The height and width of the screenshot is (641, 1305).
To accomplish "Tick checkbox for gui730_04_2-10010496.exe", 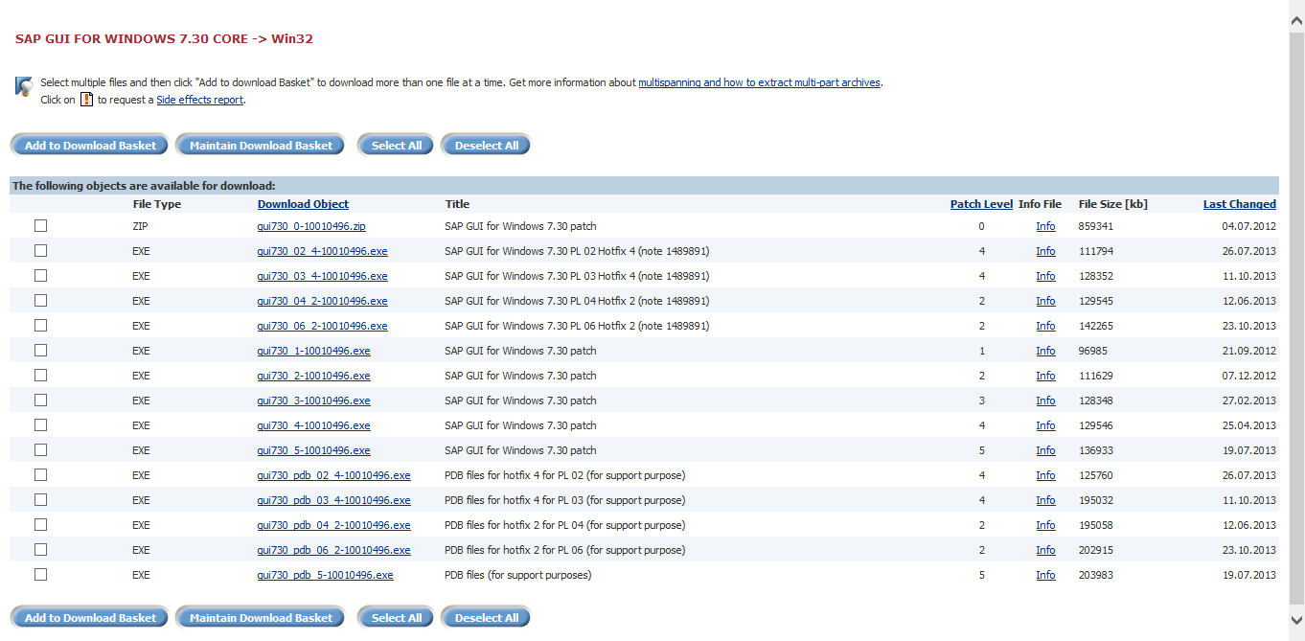I will [x=40, y=301].
